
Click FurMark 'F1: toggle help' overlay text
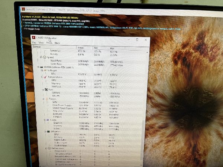click(x=32, y=29)
